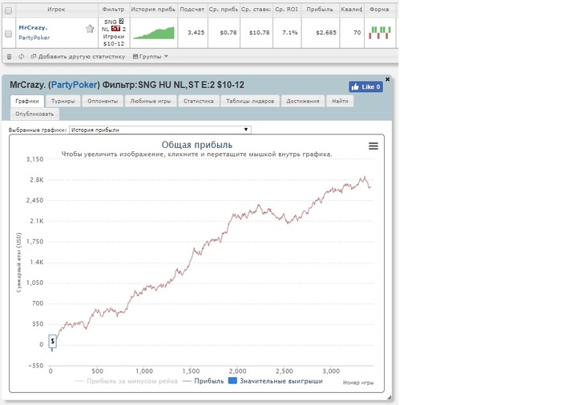Click the dollar marker at chart start

pos(53,342)
